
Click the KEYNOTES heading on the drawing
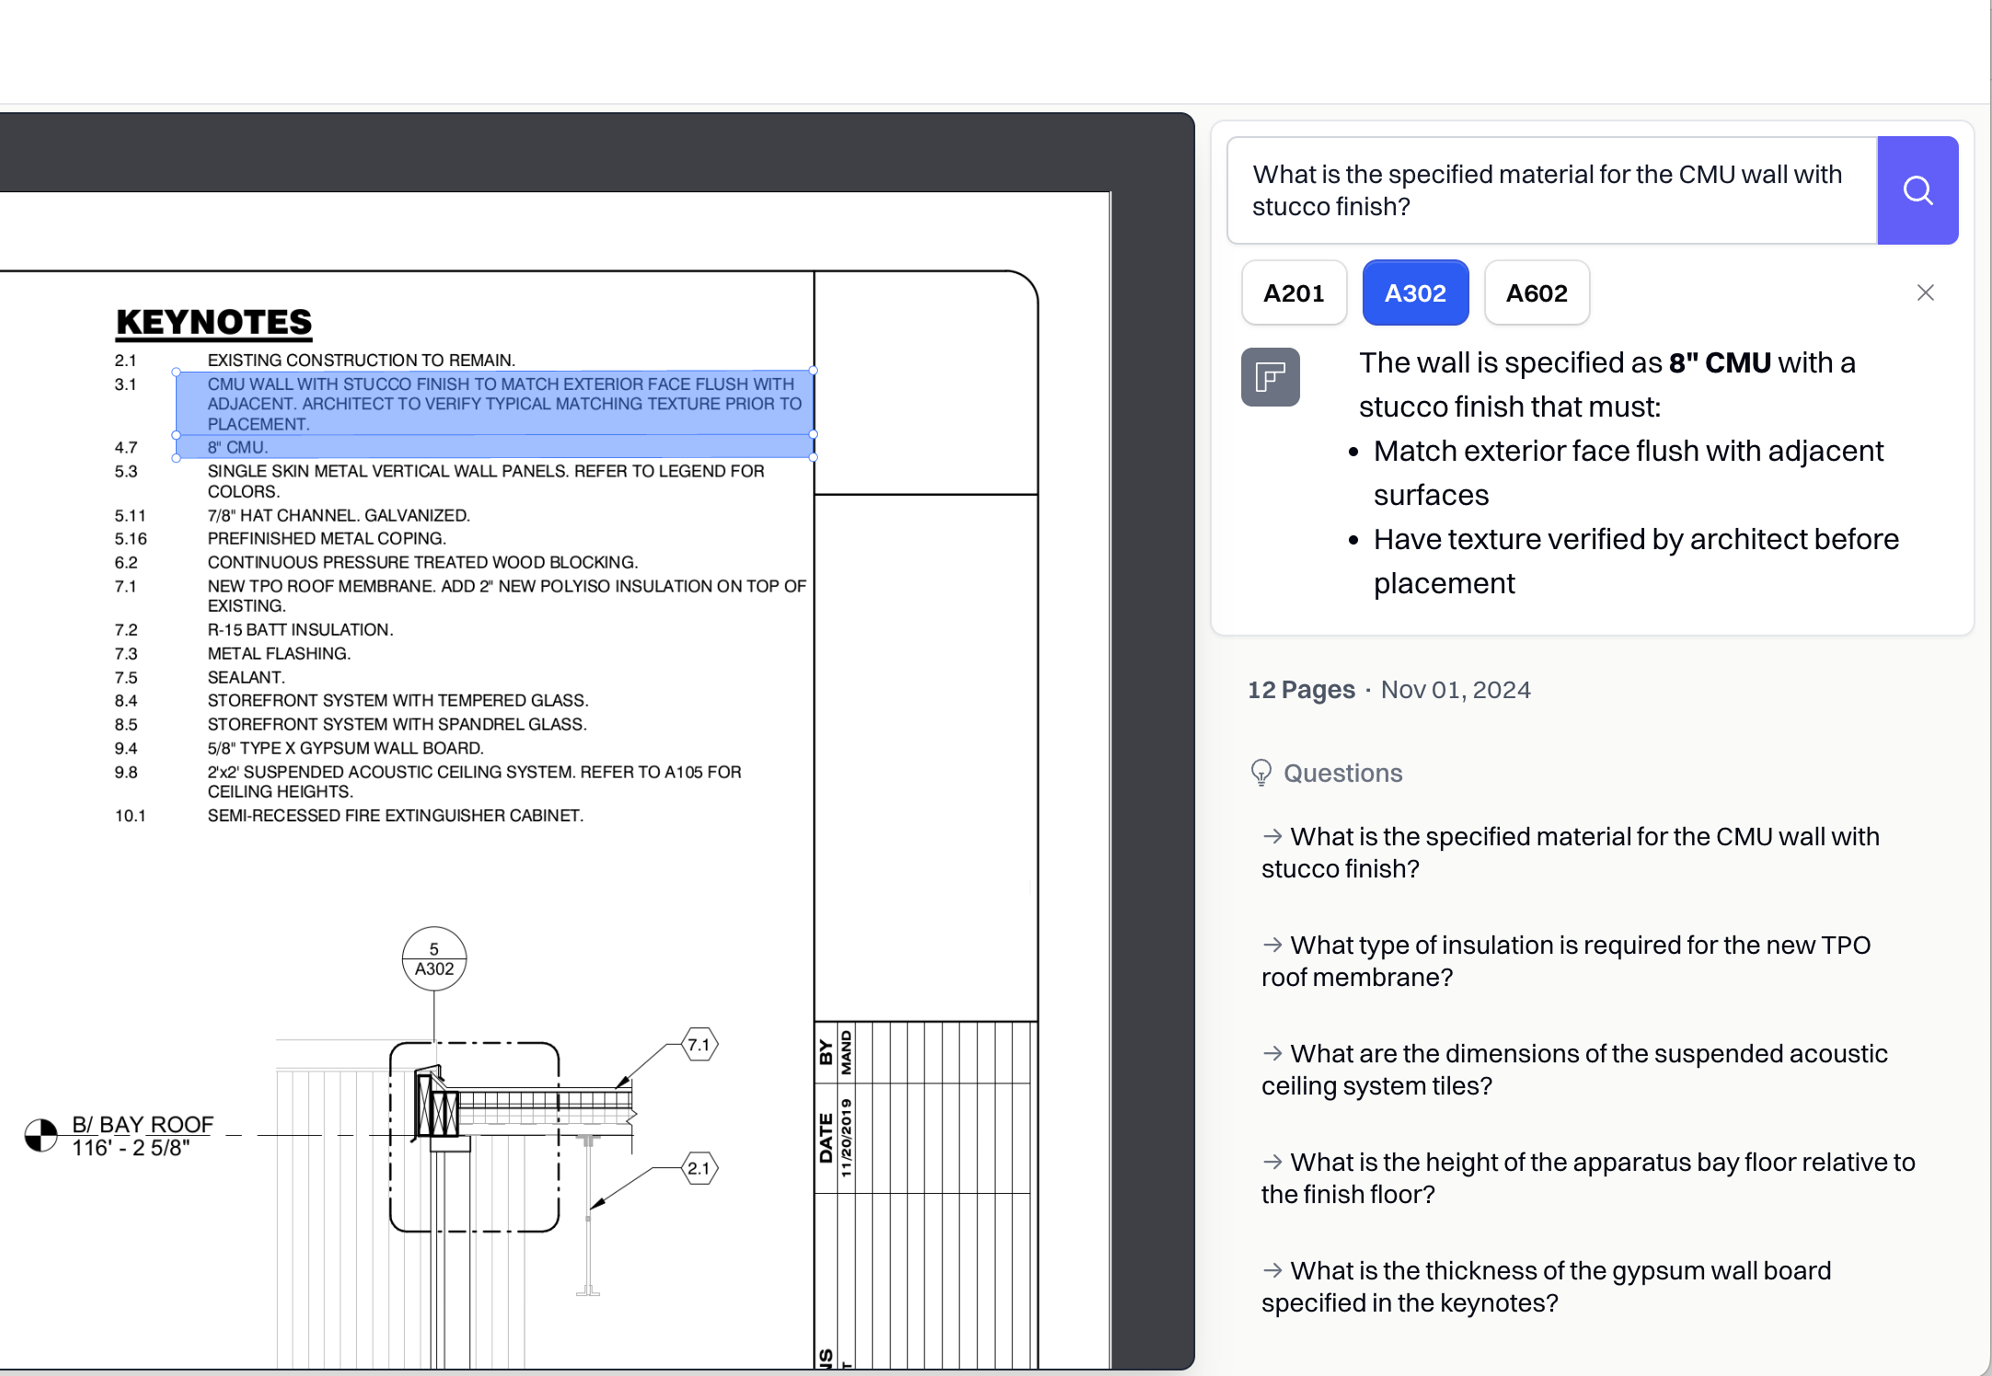(x=213, y=322)
